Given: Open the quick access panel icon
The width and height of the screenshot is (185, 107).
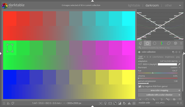Looking at the screenshot, I should point(140,43).
